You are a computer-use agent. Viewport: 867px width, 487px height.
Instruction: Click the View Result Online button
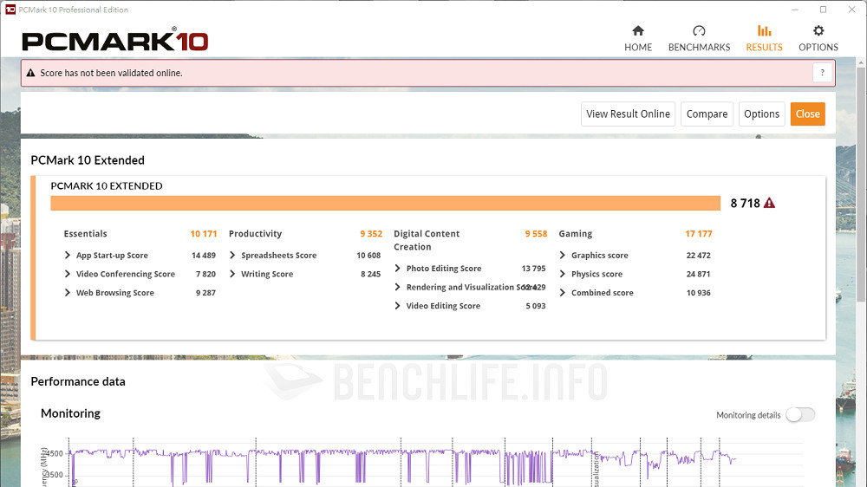(x=628, y=114)
